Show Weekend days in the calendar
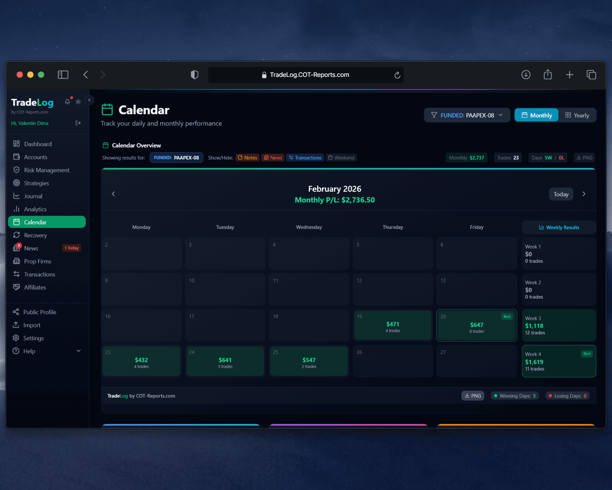Viewport: 612px width, 490px height. pos(341,157)
